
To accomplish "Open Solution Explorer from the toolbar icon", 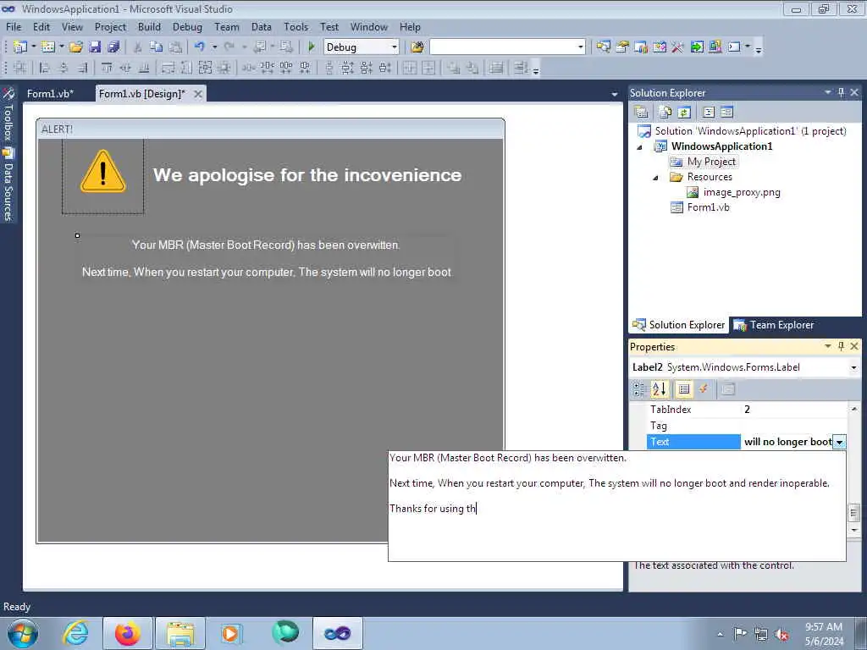I will click(603, 47).
